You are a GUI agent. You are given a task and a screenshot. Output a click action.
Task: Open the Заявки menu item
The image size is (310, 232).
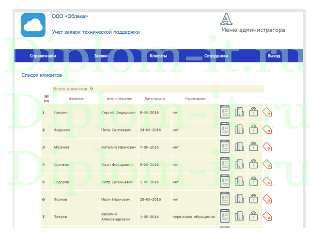tap(101, 56)
